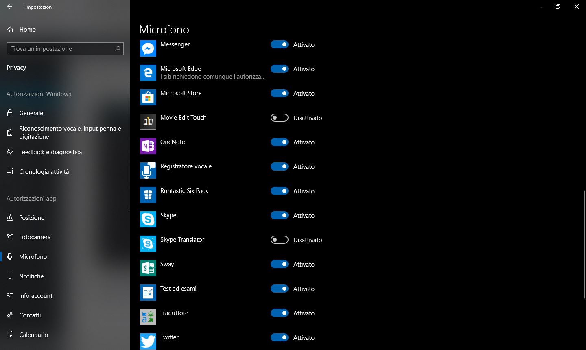
Task: Click the Traduttore app icon
Action: [148, 317]
